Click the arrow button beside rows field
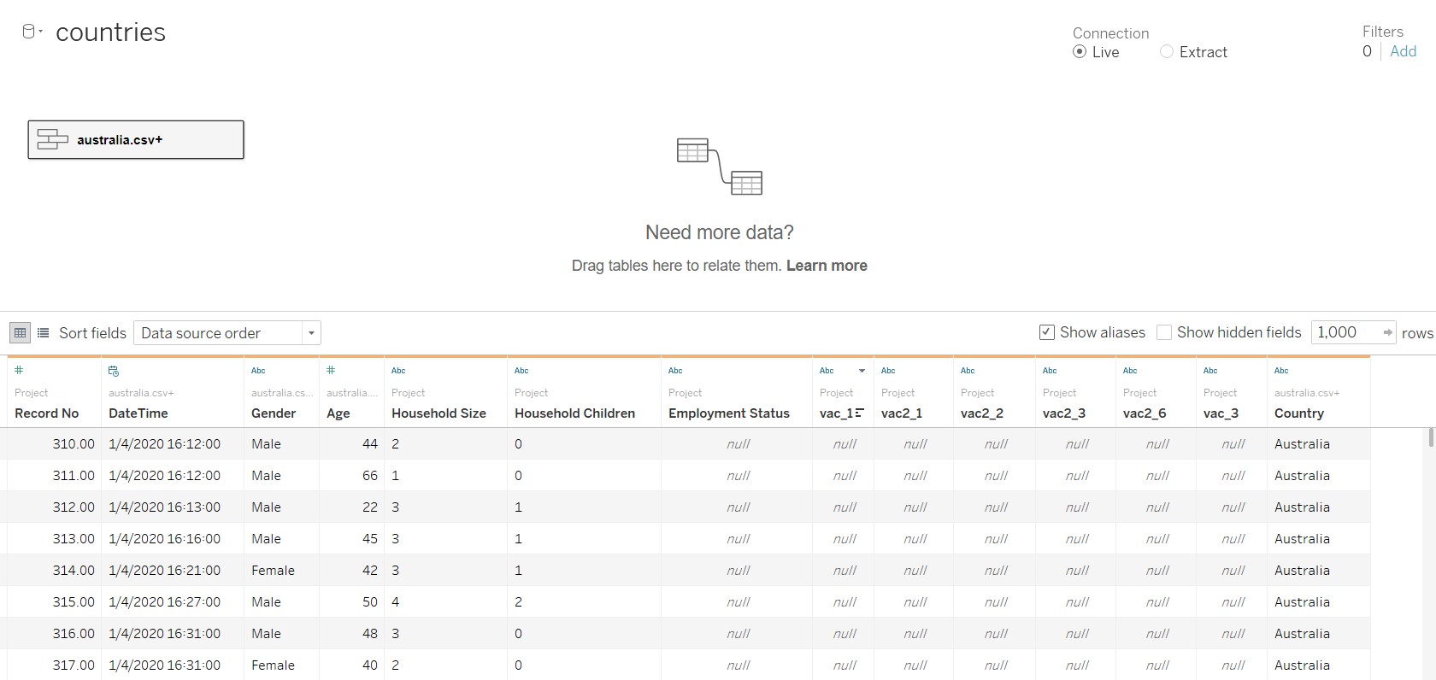1436x680 pixels. (x=1387, y=332)
